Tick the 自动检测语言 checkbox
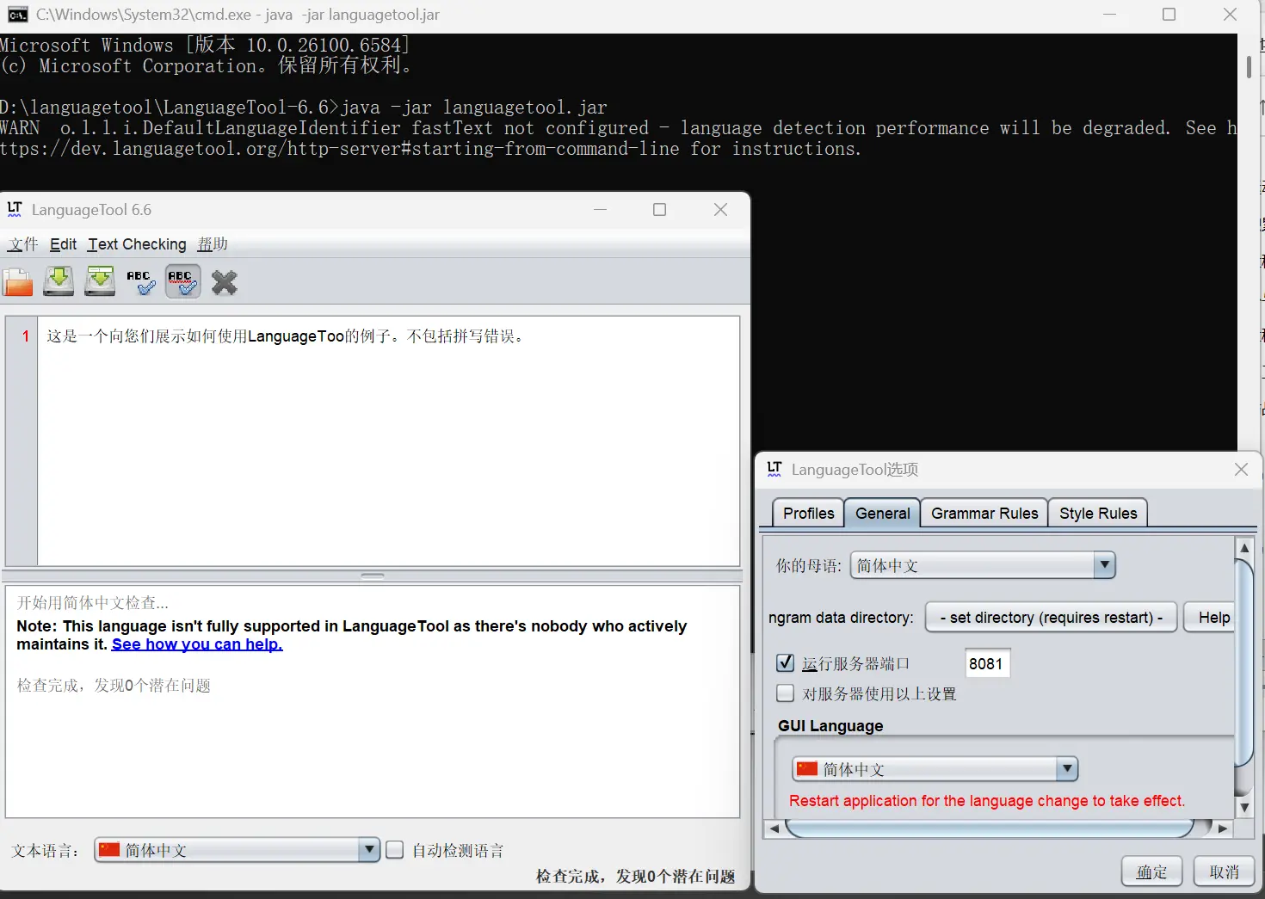This screenshot has height=899, width=1265. pyautogui.click(x=395, y=850)
